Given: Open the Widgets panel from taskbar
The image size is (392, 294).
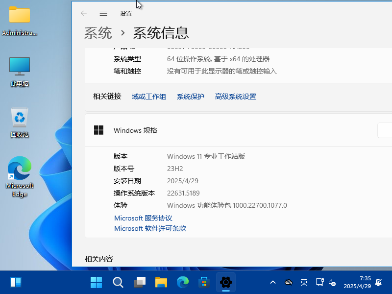Looking at the screenshot, I should pos(16,282).
